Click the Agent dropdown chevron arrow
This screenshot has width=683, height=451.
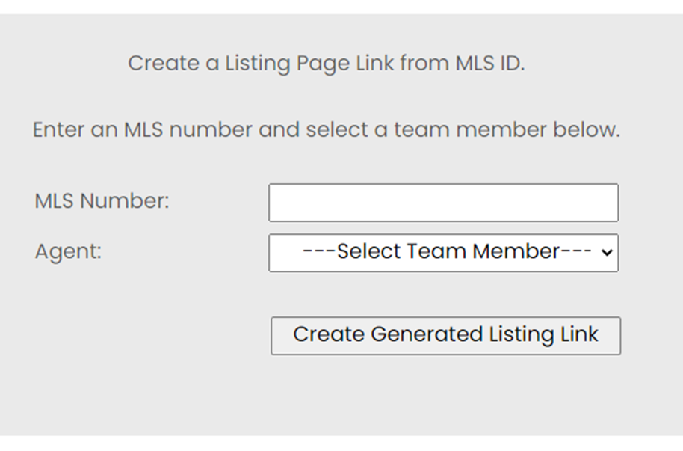[x=608, y=252]
